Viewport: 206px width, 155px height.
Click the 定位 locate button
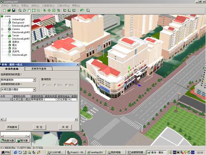[x=39, y=127]
